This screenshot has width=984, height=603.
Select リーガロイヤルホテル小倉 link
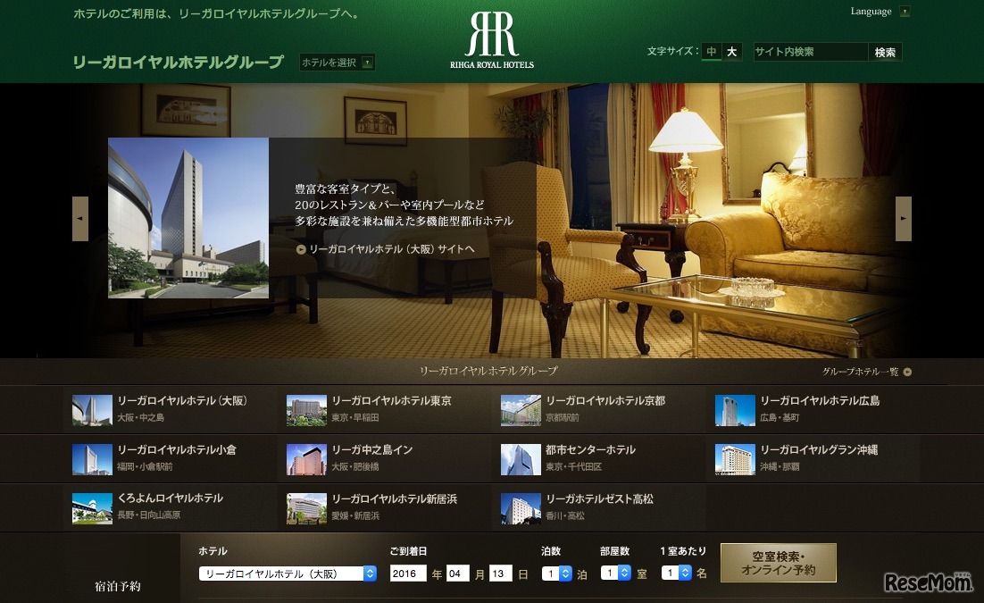177,449
